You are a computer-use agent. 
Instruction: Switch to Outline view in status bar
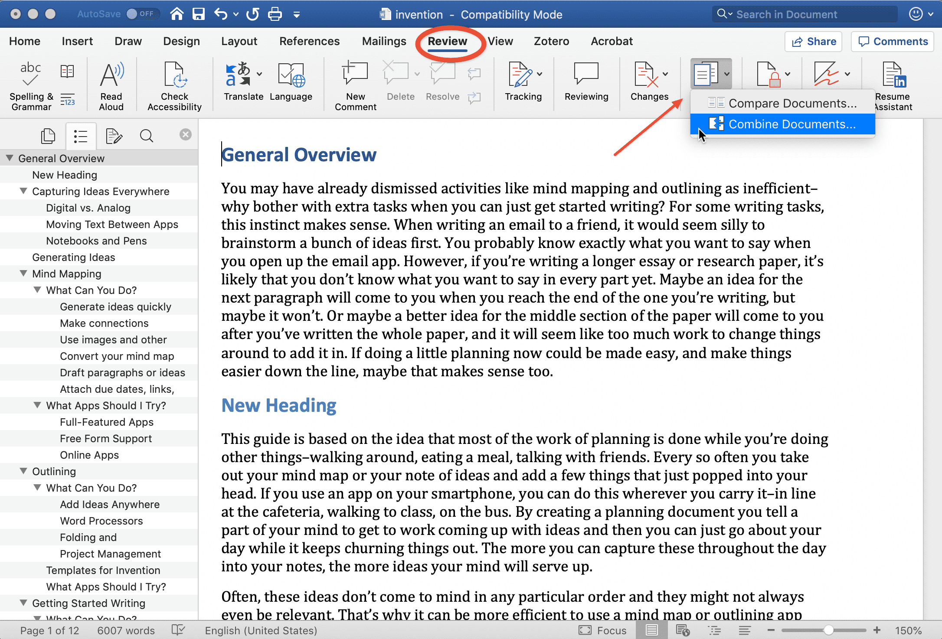[714, 630]
